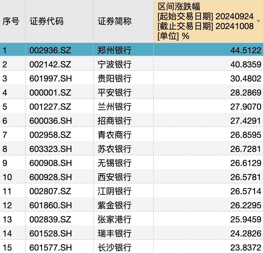264x253 pixels.
Task: Select the 瑞丰银行 name cell
Action: click(115, 233)
